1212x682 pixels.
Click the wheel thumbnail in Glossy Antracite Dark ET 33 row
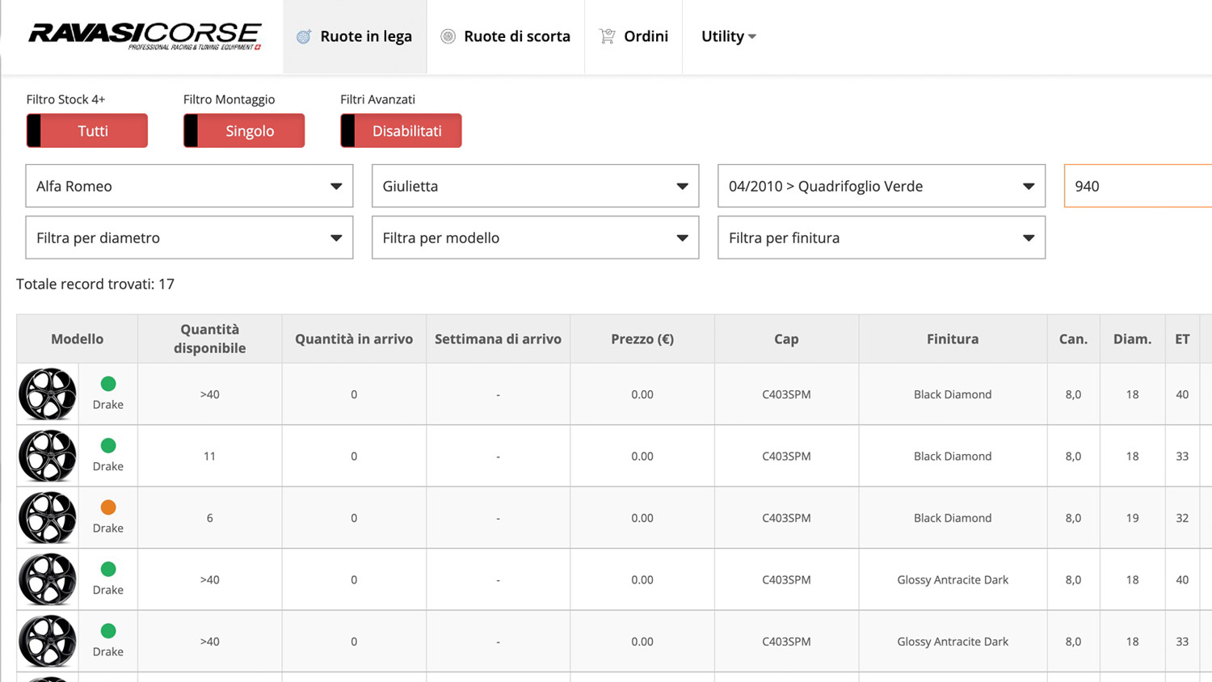tap(48, 642)
